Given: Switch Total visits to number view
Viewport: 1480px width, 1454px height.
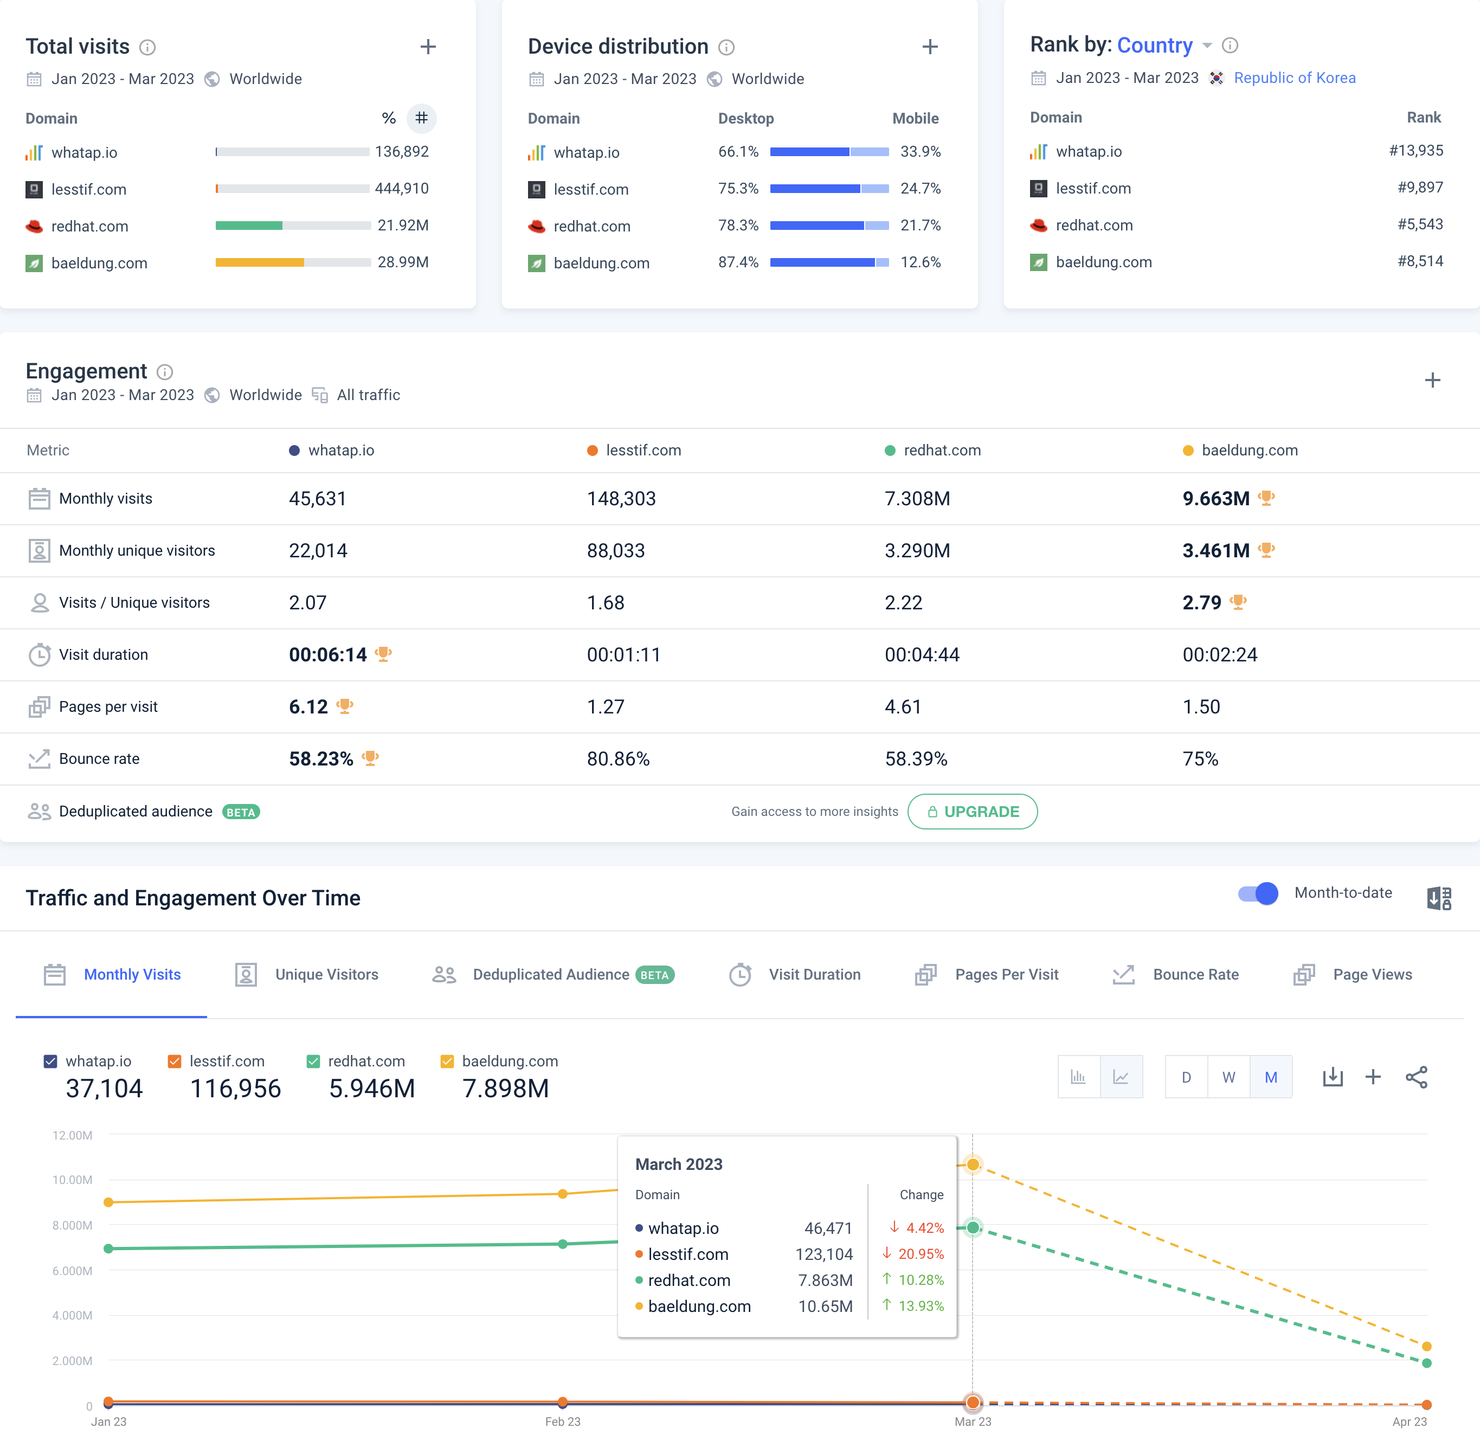Looking at the screenshot, I should pos(422,118).
